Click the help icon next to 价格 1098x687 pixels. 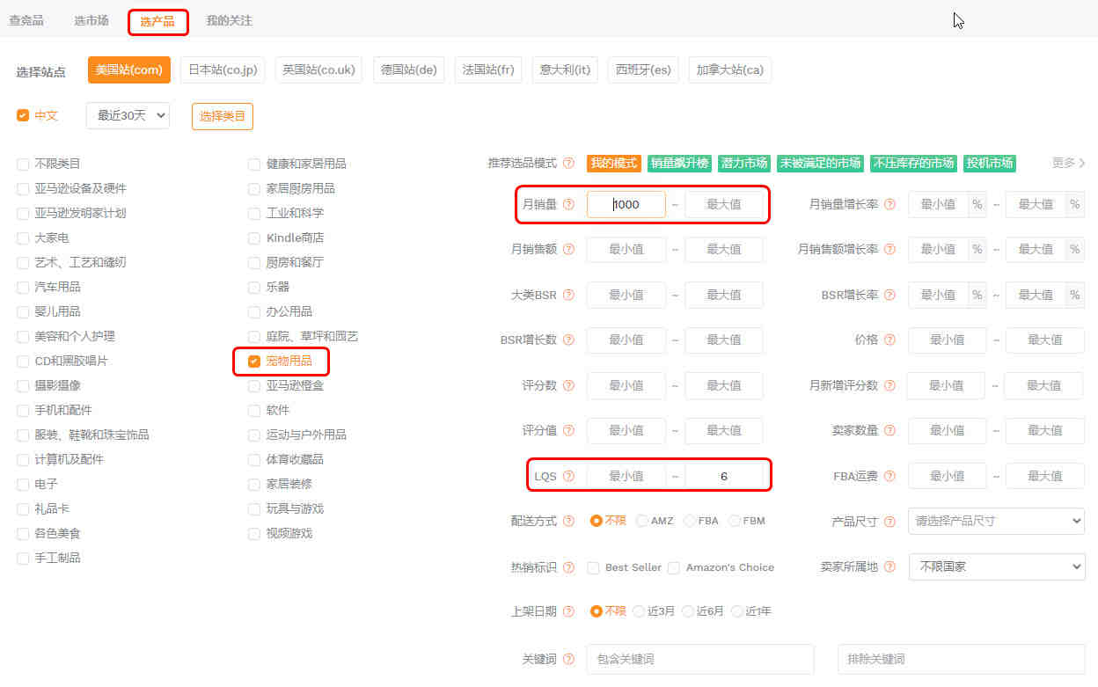pos(889,340)
